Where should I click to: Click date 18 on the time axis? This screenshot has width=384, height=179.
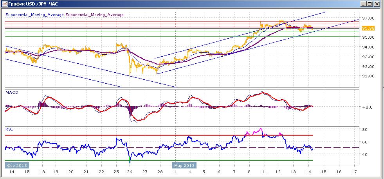click(42, 172)
